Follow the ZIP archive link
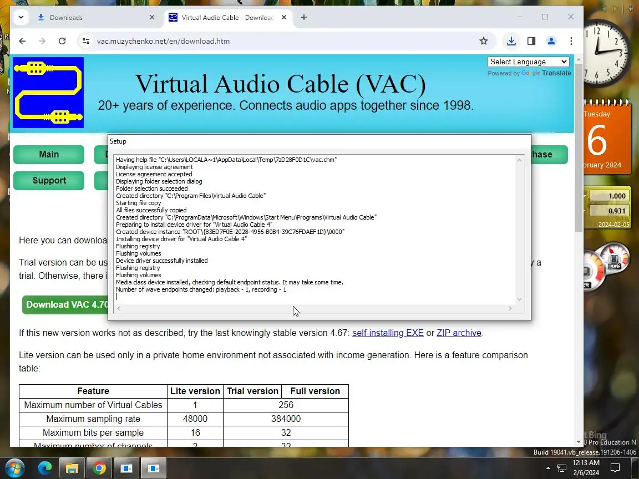This screenshot has height=479, width=639. click(x=459, y=333)
